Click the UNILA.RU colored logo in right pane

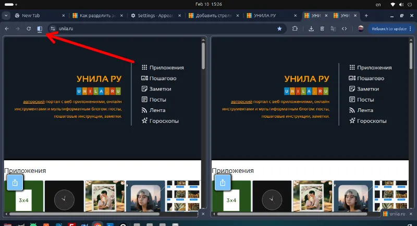[306, 91]
